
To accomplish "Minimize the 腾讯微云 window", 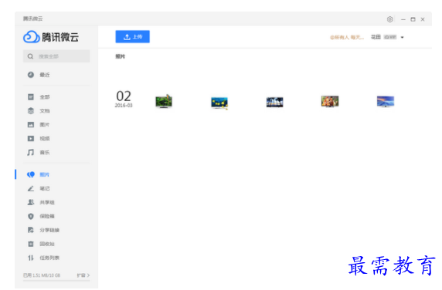I will [x=403, y=19].
